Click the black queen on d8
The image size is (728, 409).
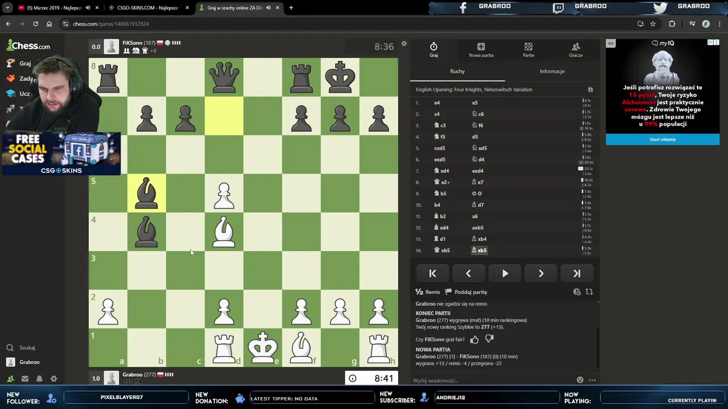coord(224,77)
